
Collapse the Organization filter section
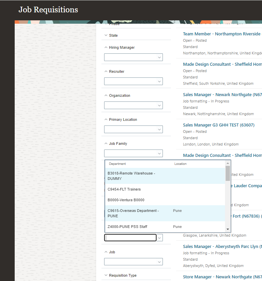[106, 95]
